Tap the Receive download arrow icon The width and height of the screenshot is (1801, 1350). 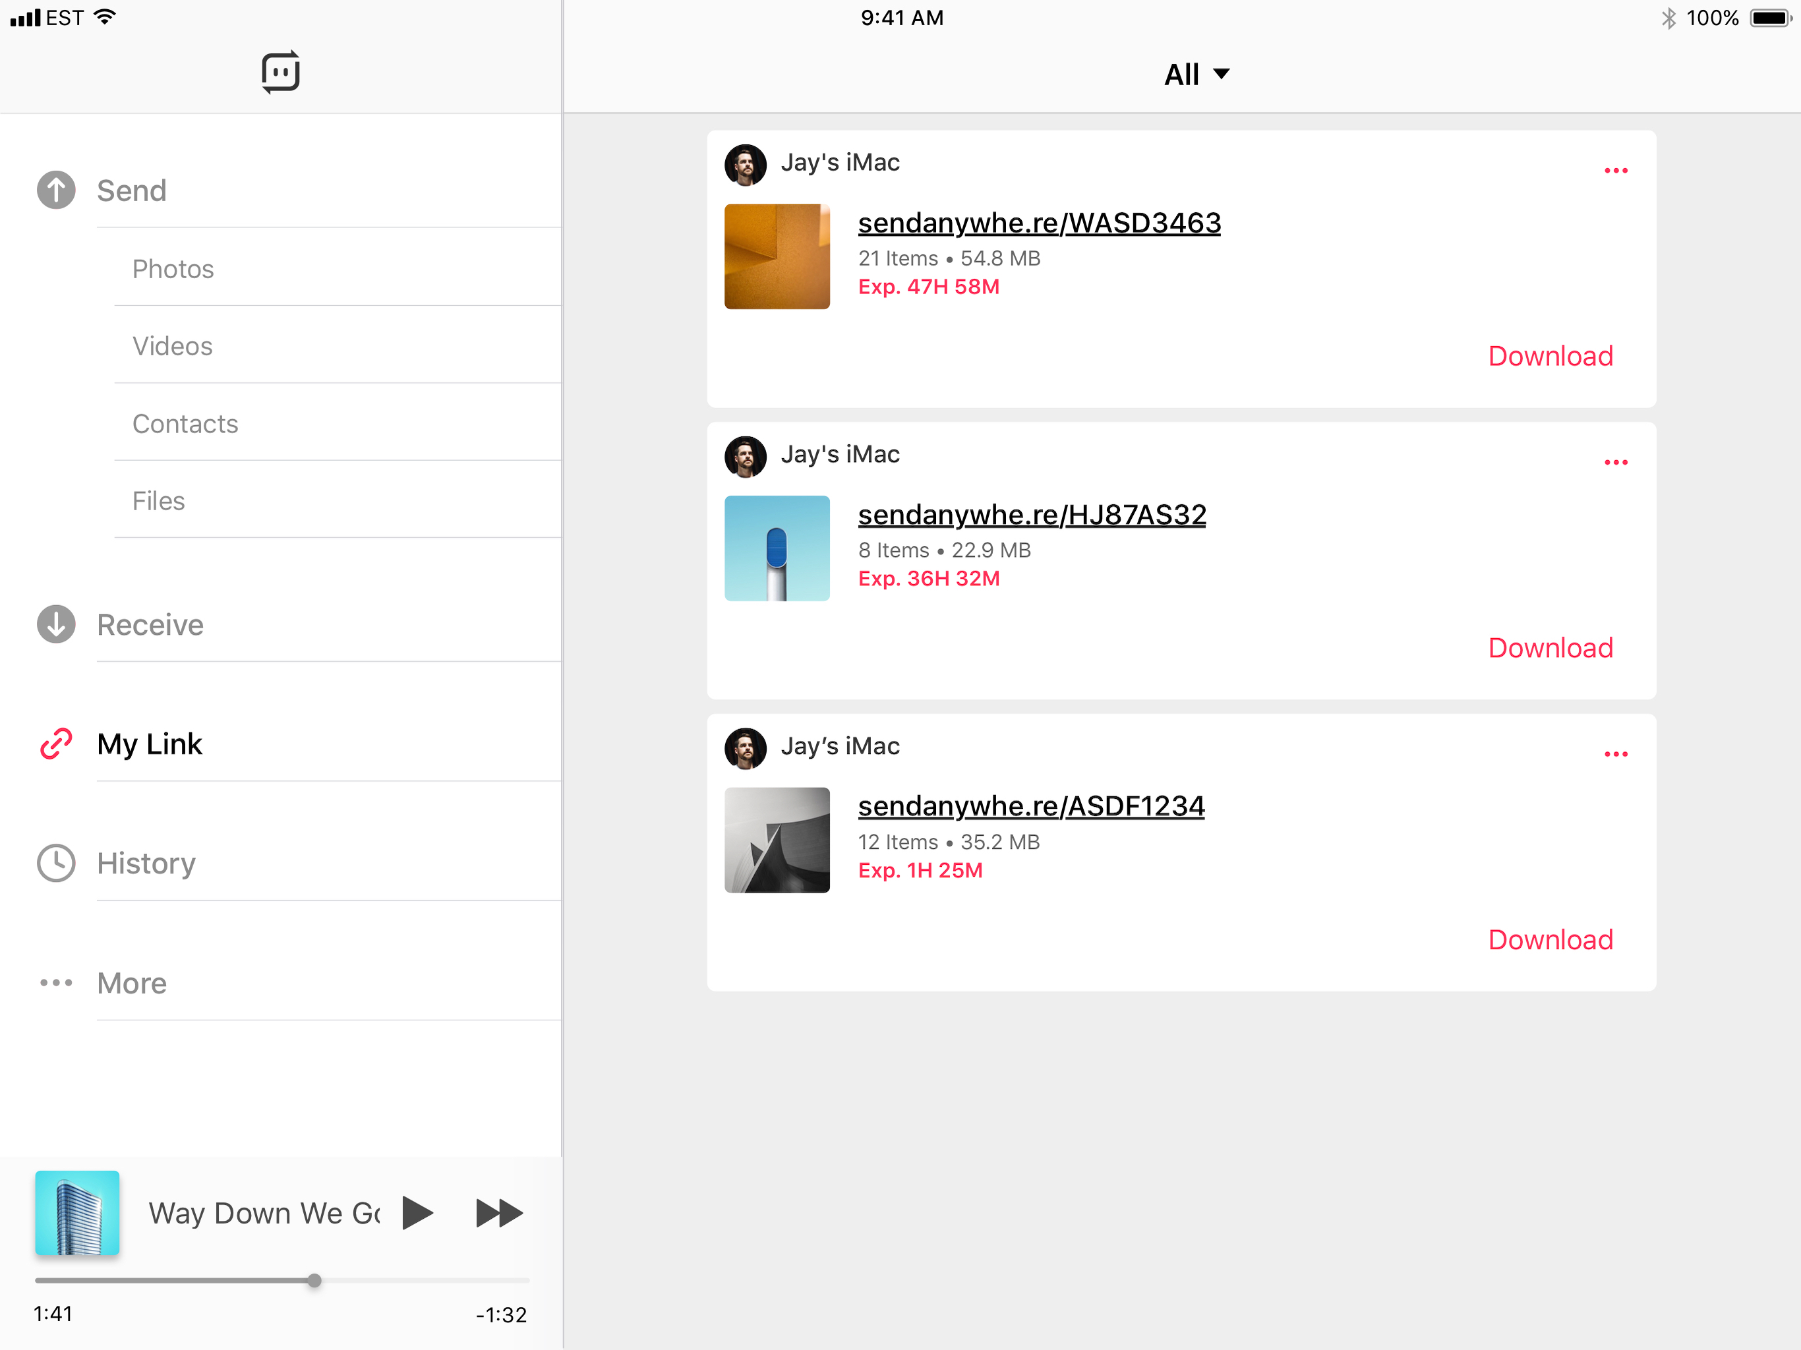coord(55,624)
